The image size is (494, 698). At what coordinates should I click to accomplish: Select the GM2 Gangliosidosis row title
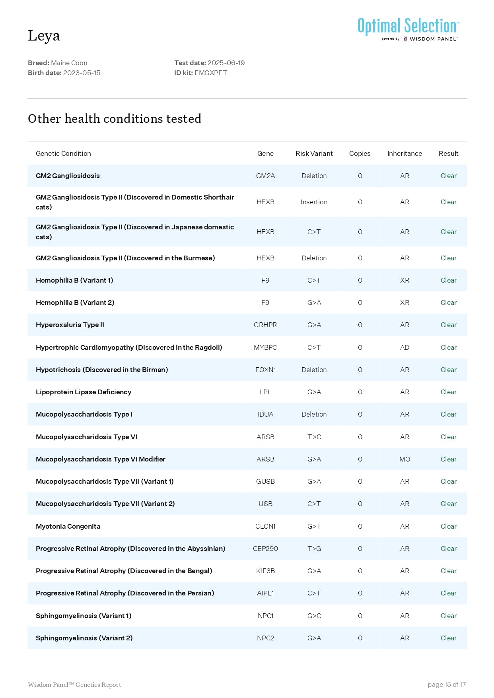point(68,176)
